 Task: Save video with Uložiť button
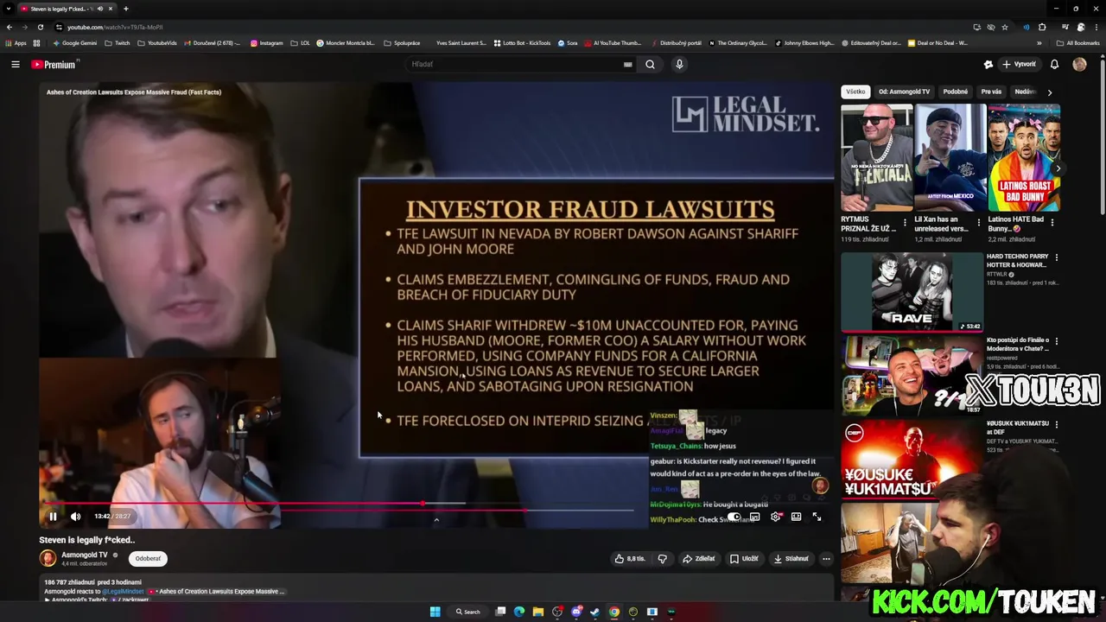point(744,559)
